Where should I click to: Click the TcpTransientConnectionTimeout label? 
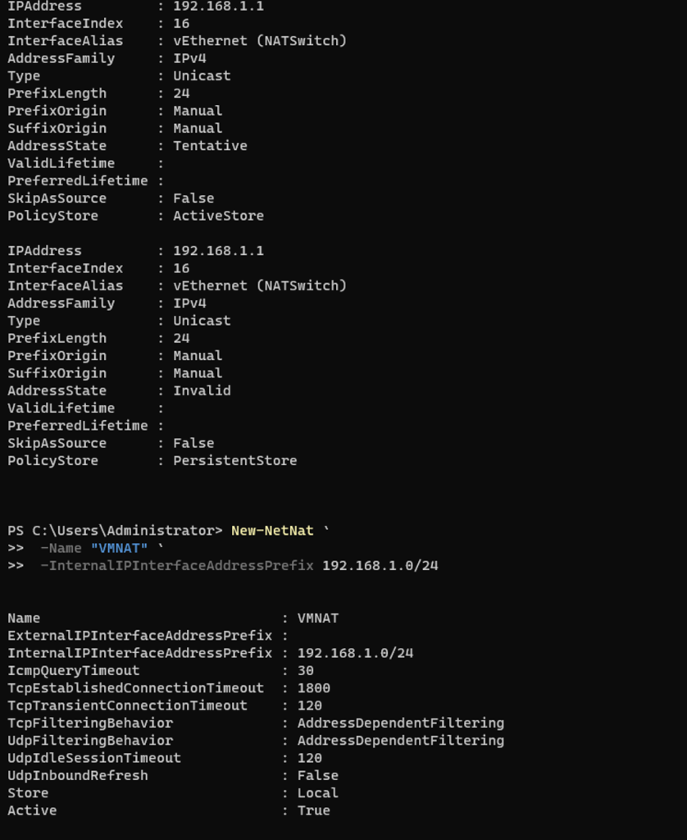point(127,705)
